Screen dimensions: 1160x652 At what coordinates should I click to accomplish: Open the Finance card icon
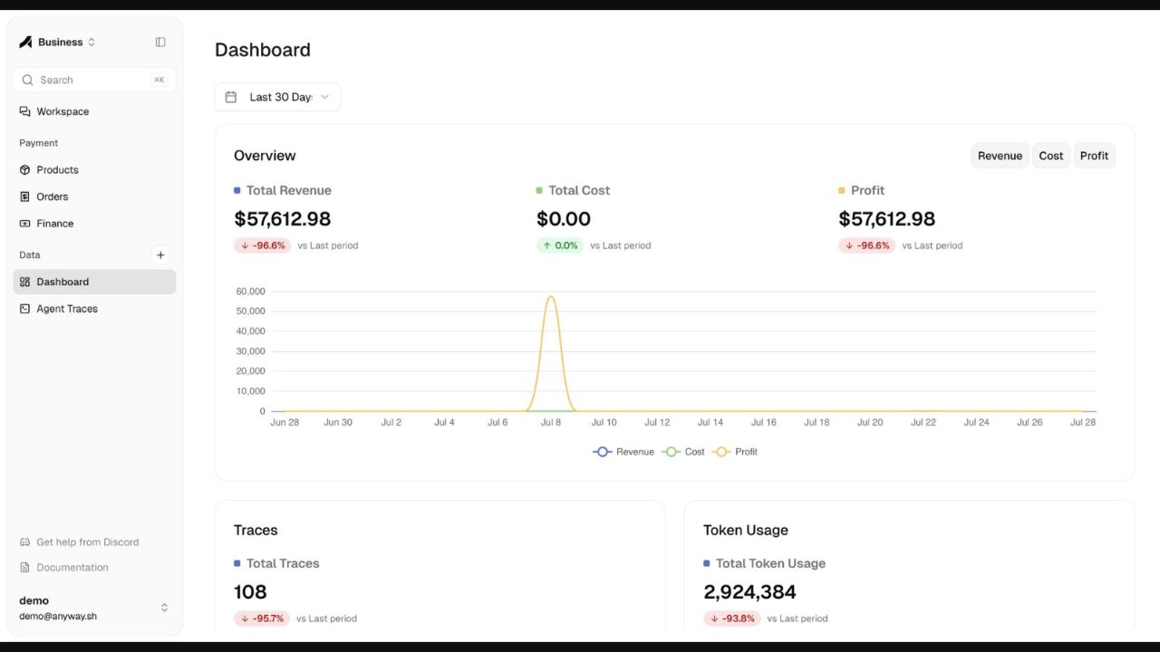[24, 224]
